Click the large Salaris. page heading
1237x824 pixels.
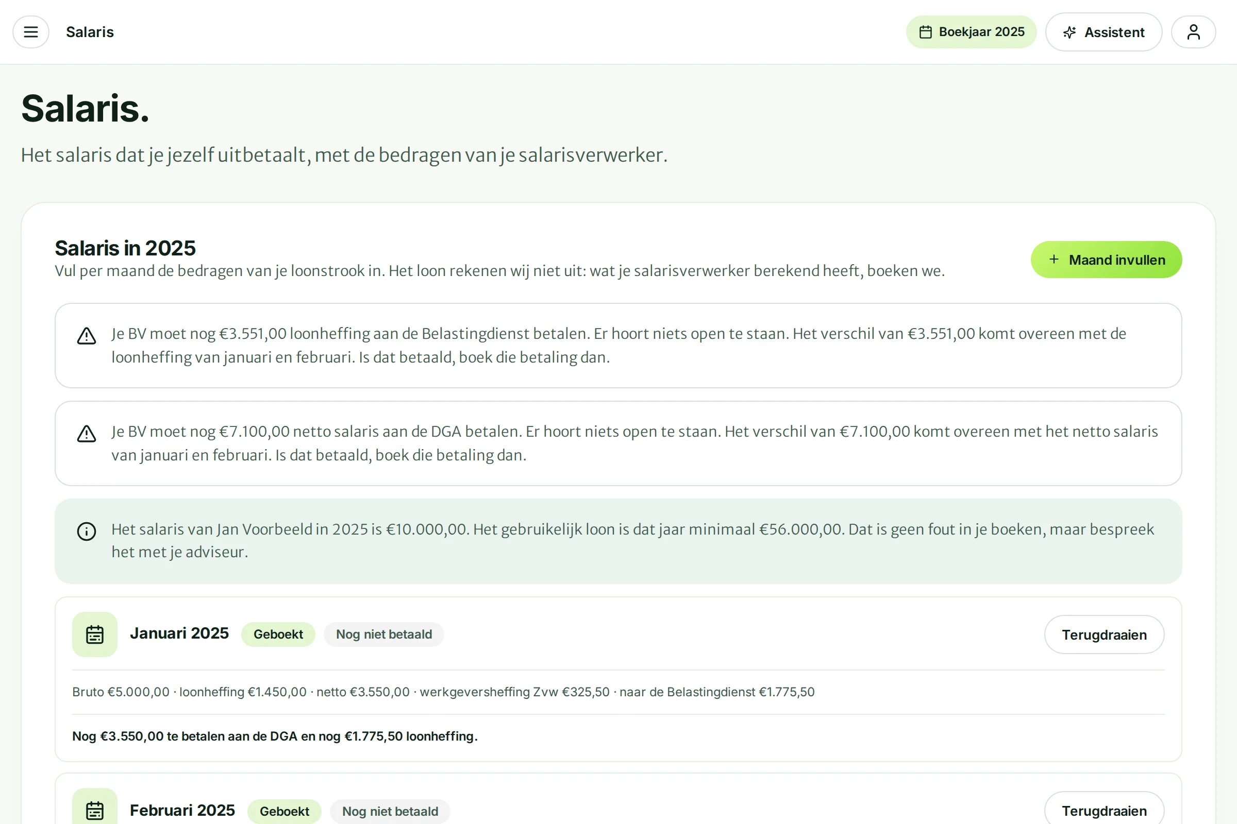(85, 108)
